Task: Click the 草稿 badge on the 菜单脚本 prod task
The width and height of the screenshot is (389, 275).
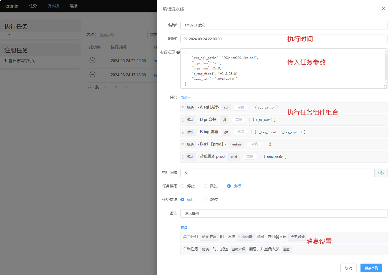Action: [250, 157]
